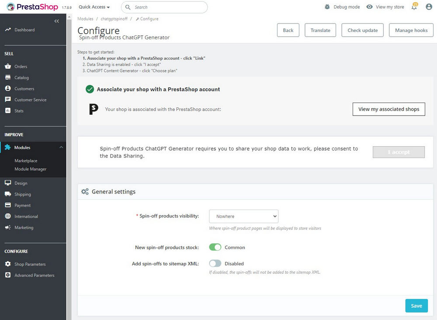The width and height of the screenshot is (437, 320).
Task: Click the Marketing megaphone icon
Action: click(8, 227)
